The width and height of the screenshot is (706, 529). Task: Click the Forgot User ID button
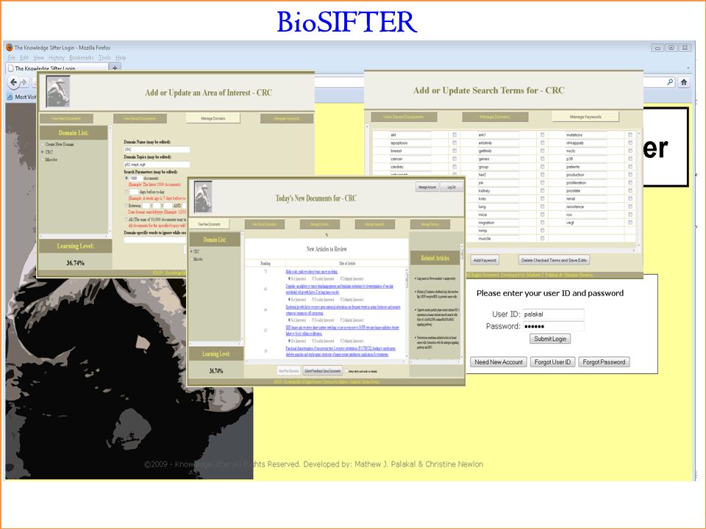point(552,362)
